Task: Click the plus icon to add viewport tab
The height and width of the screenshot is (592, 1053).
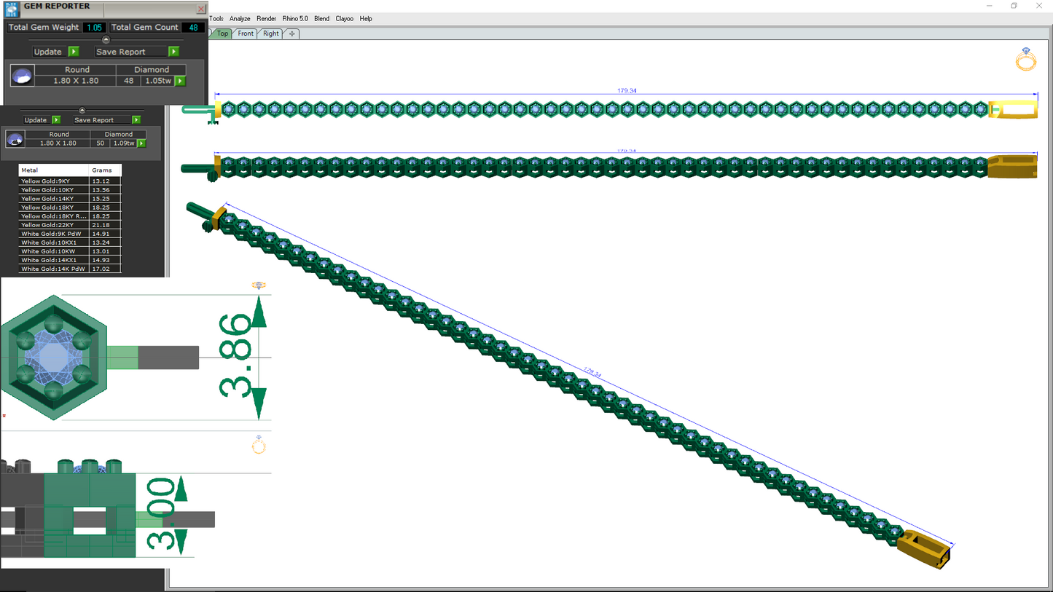Action: click(291, 33)
